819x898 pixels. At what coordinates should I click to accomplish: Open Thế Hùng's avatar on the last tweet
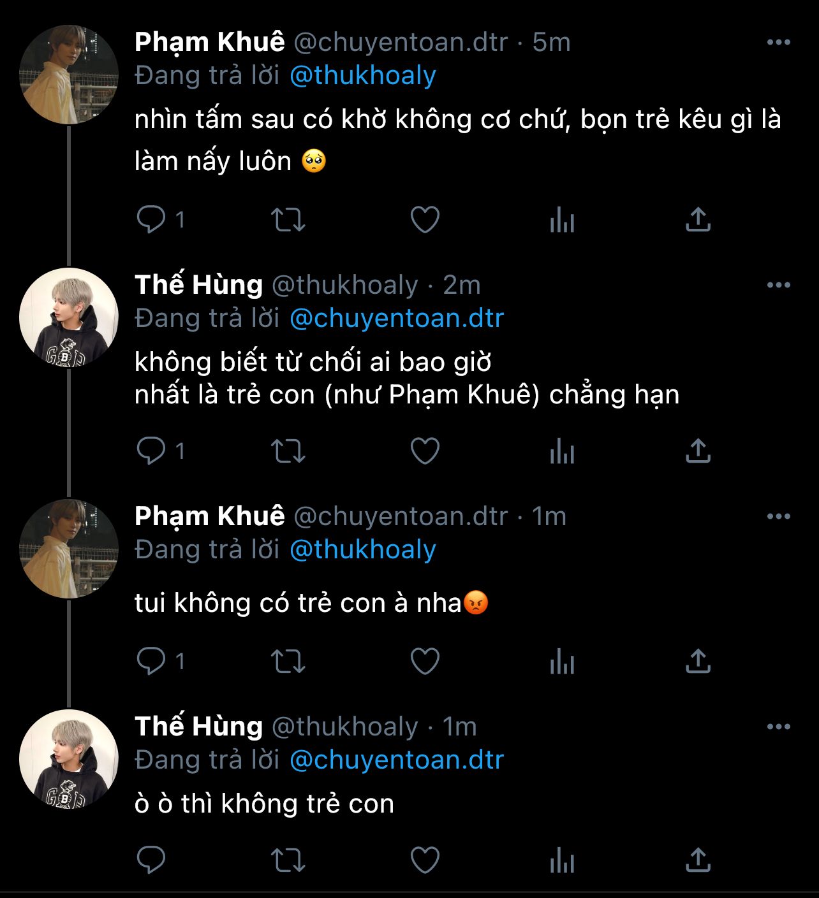(69, 759)
